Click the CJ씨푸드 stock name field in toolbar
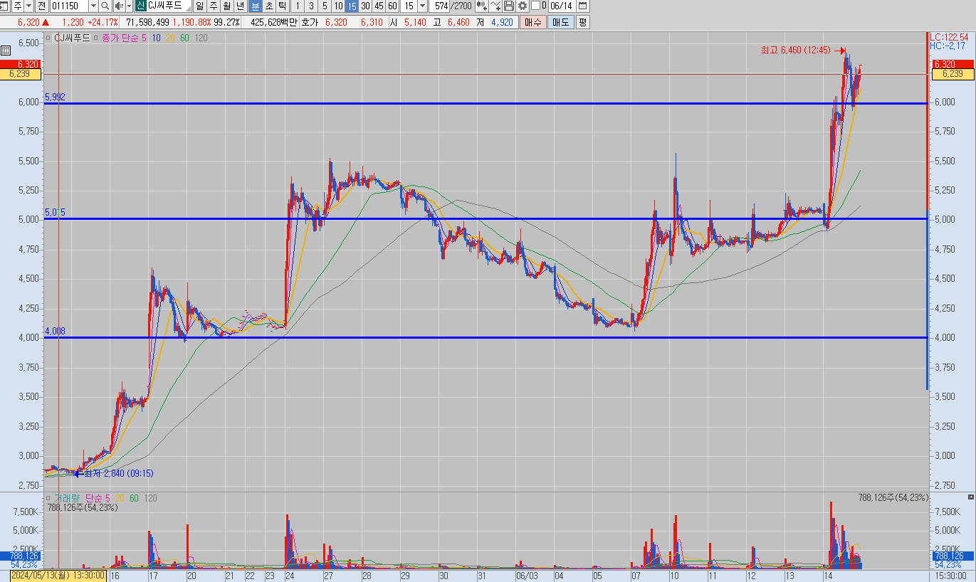 pos(169,6)
